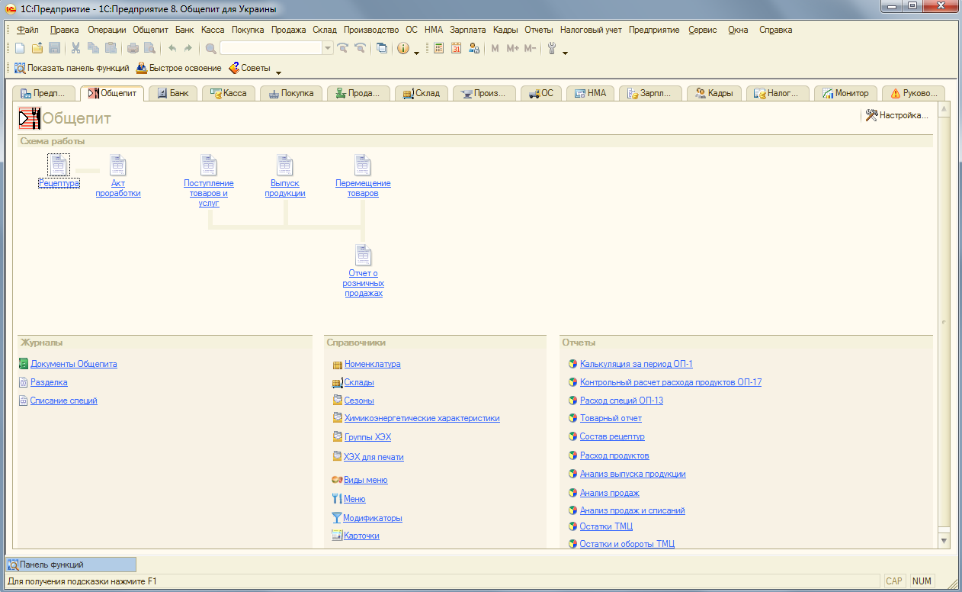The height and width of the screenshot is (592, 962).
Task: Open the Calendar toolbar icon
Action: [457, 48]
